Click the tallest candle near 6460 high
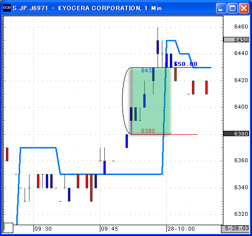 (x=157, y=47)
